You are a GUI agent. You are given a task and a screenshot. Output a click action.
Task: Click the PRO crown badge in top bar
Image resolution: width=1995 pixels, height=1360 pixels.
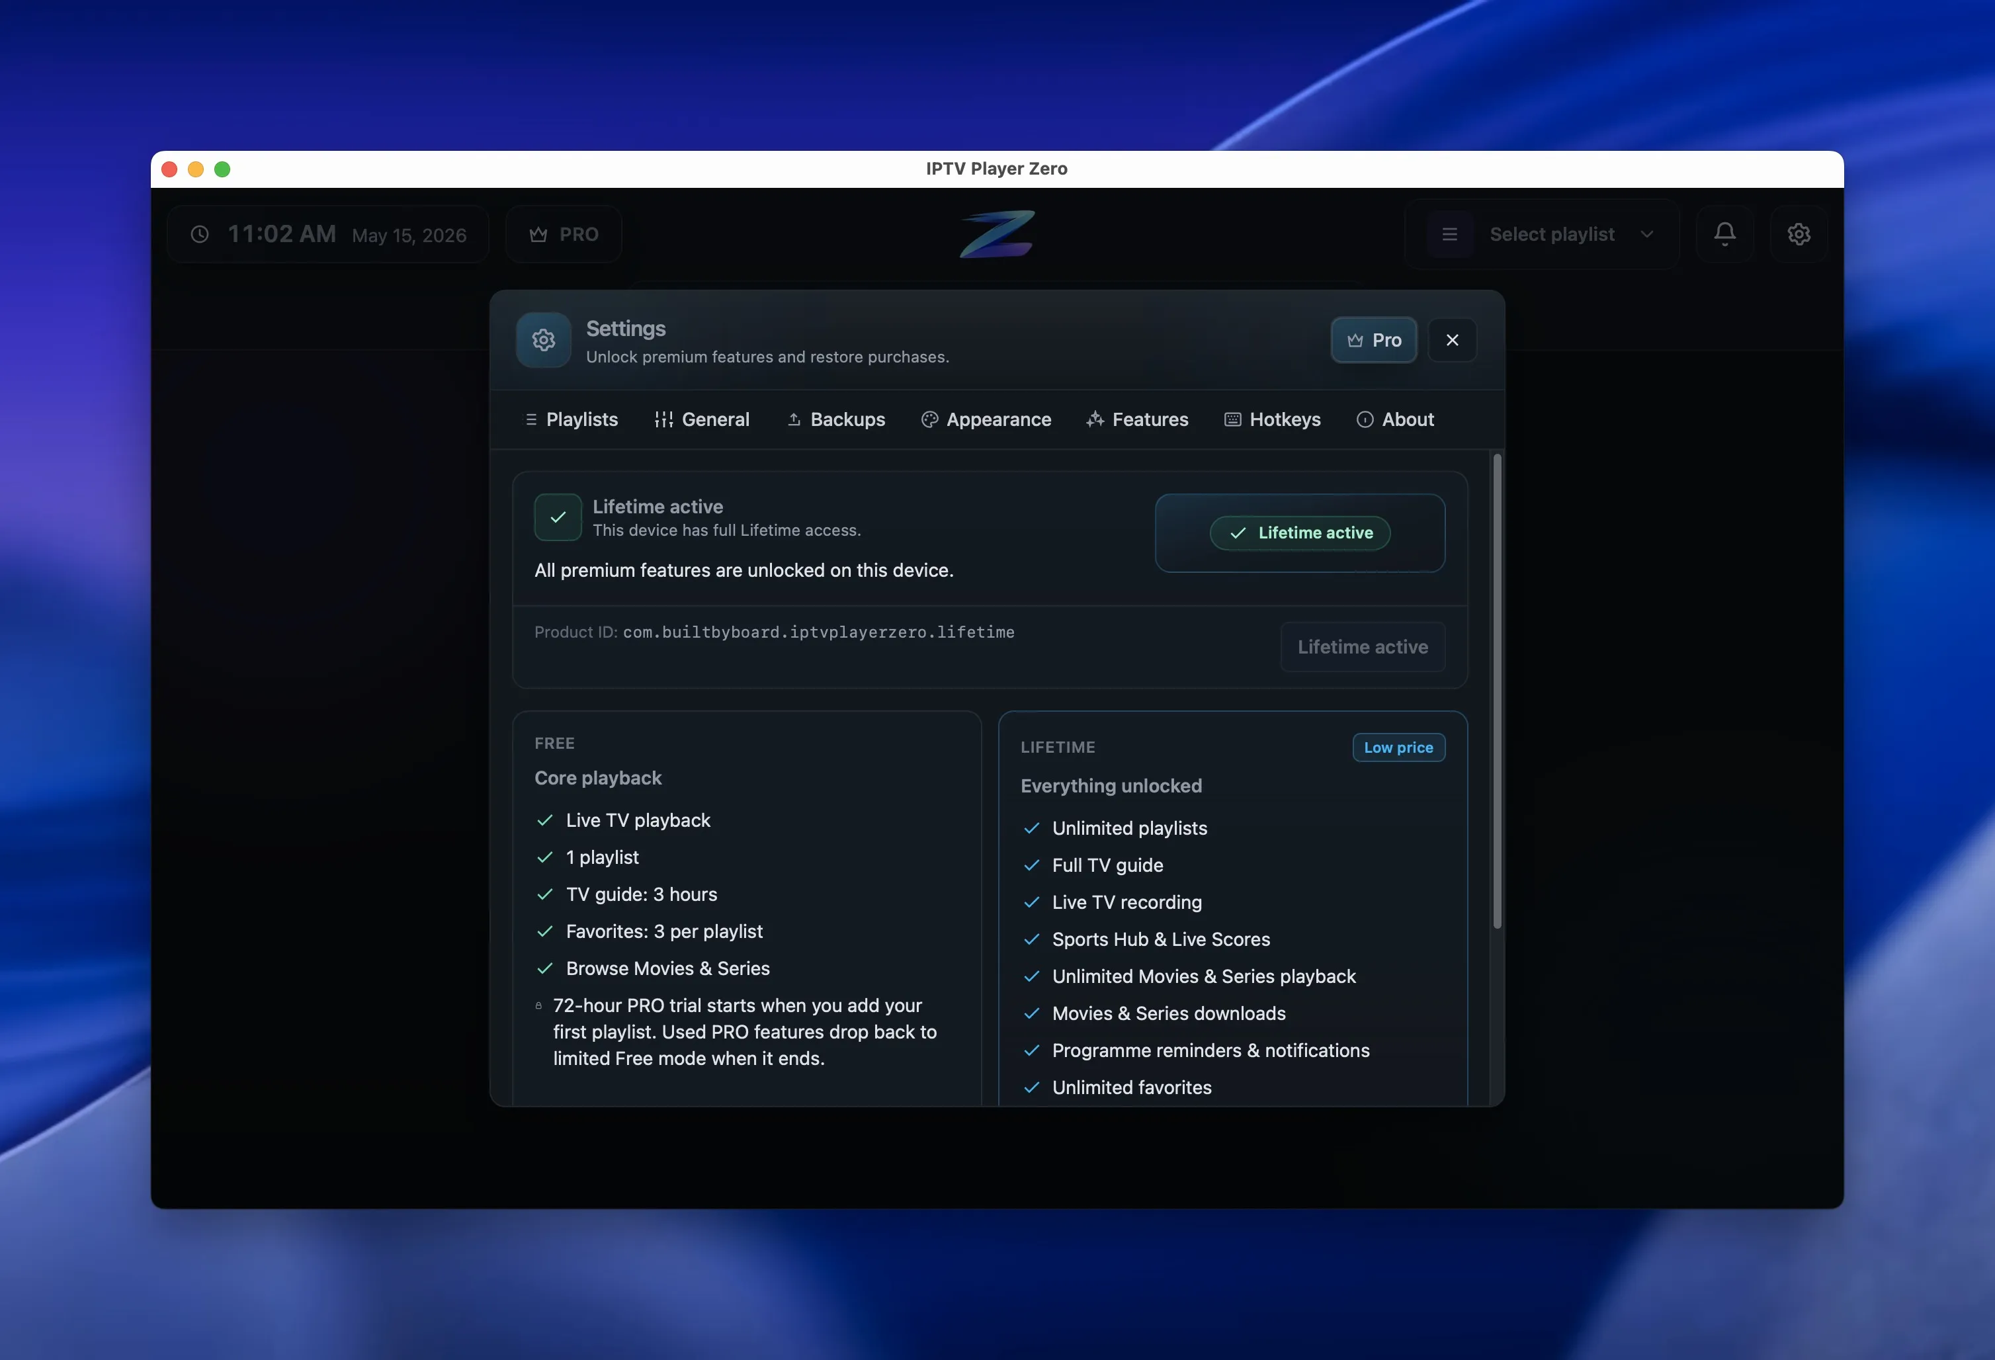point(564,234)
